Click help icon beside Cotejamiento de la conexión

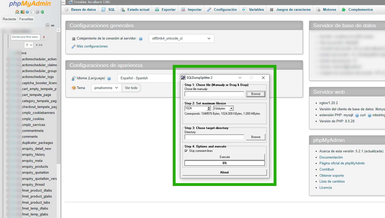click(141, 39)
